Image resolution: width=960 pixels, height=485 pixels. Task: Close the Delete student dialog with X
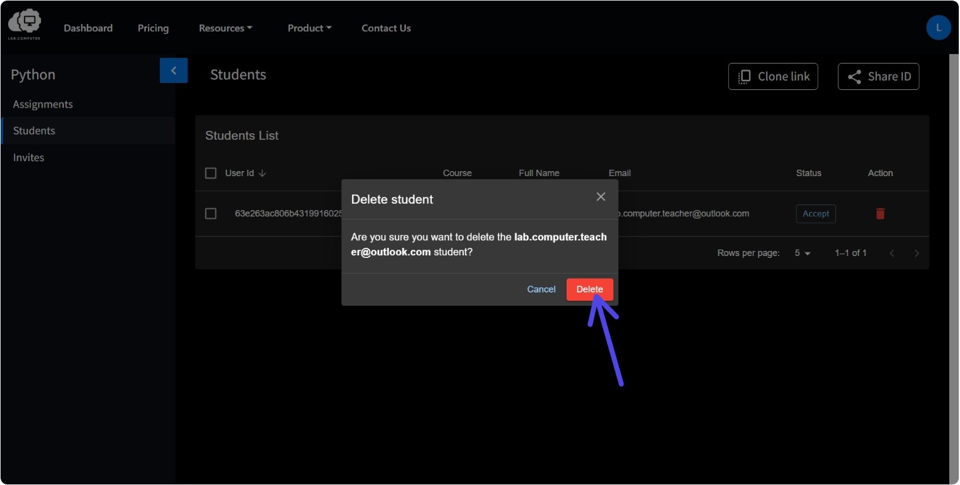(x=601, y=197)
